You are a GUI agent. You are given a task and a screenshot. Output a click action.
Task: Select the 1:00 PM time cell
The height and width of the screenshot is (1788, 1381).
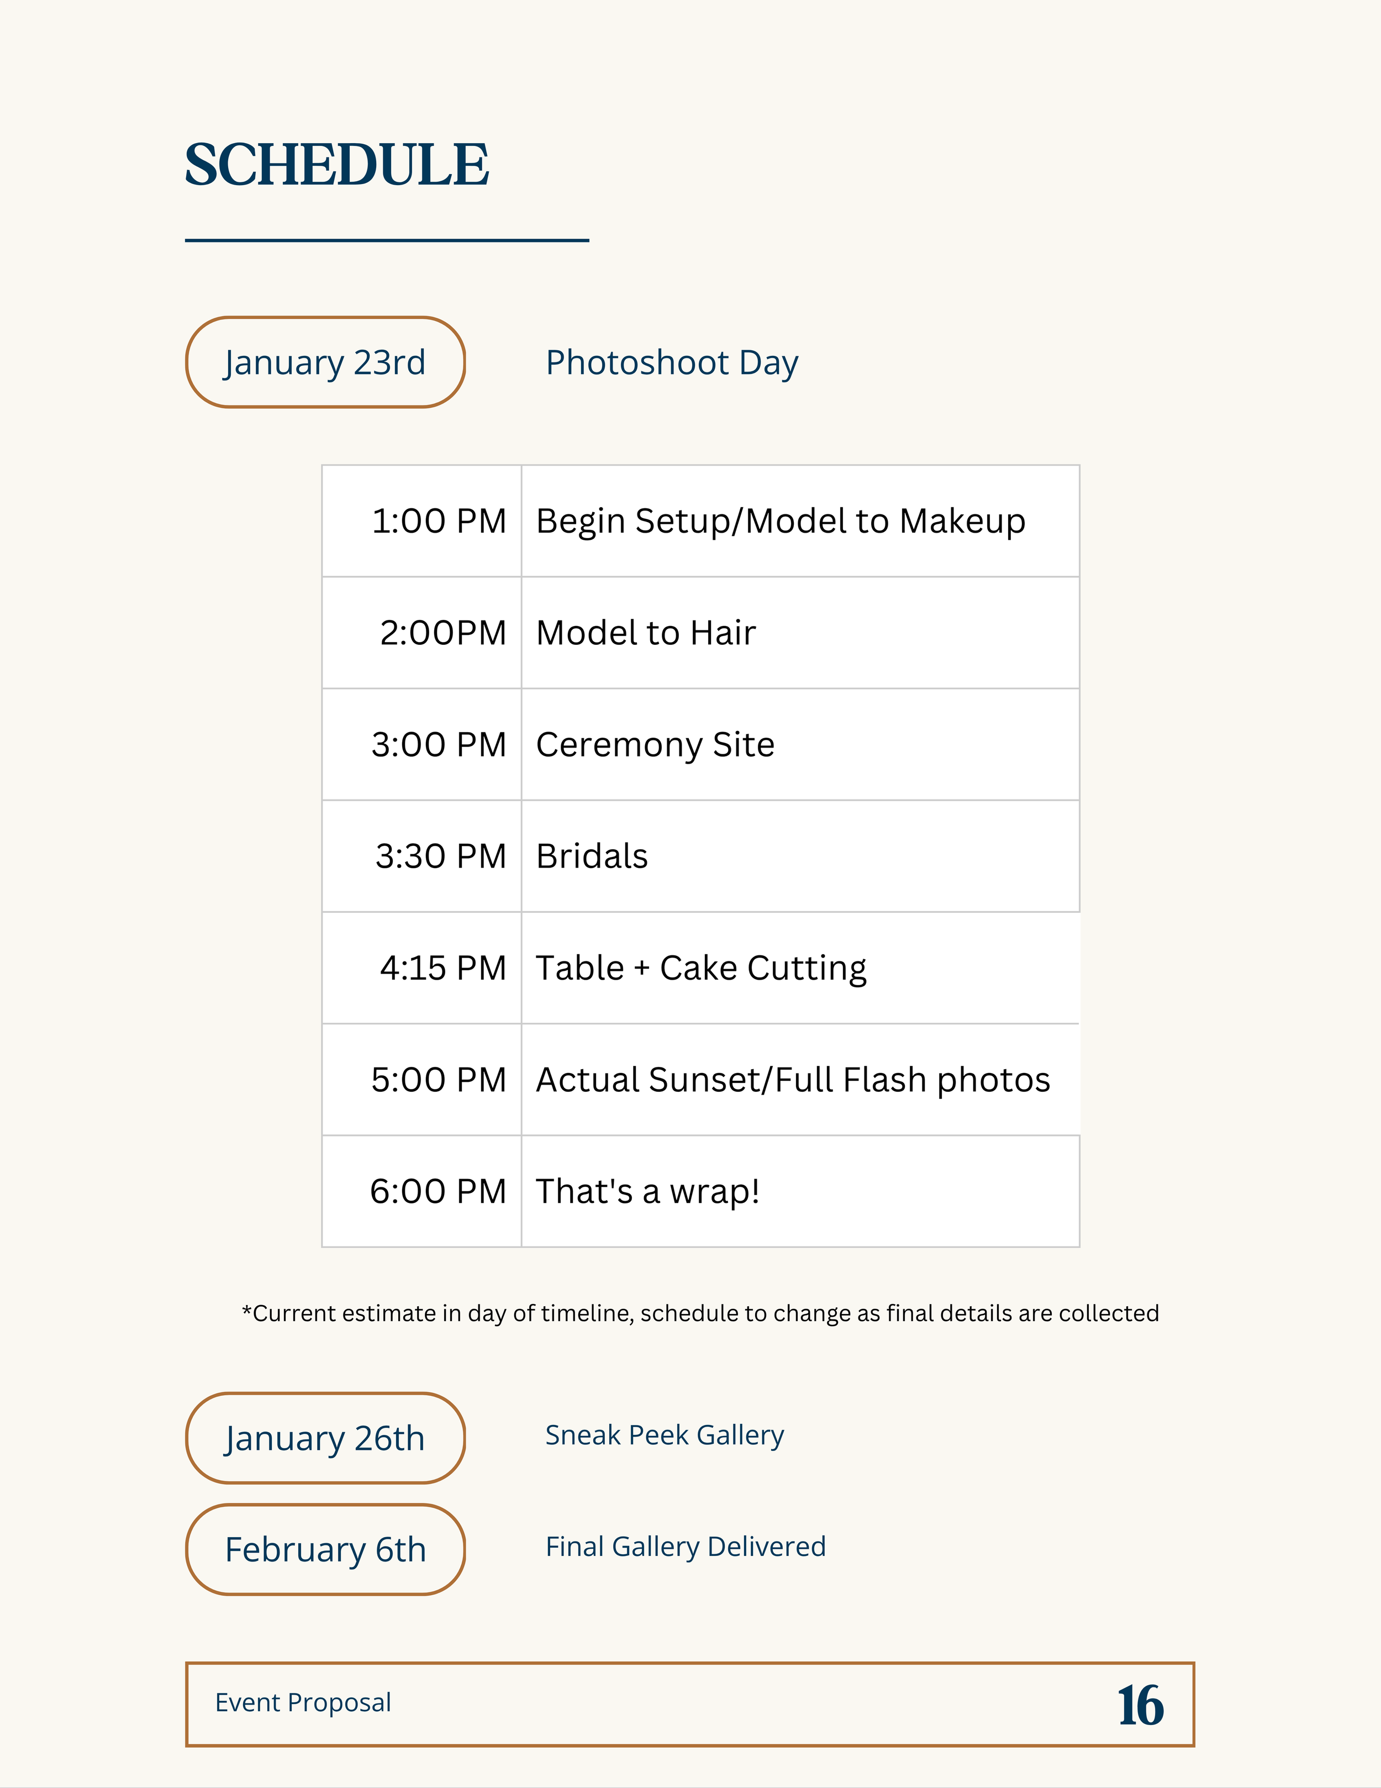[421, 520]
